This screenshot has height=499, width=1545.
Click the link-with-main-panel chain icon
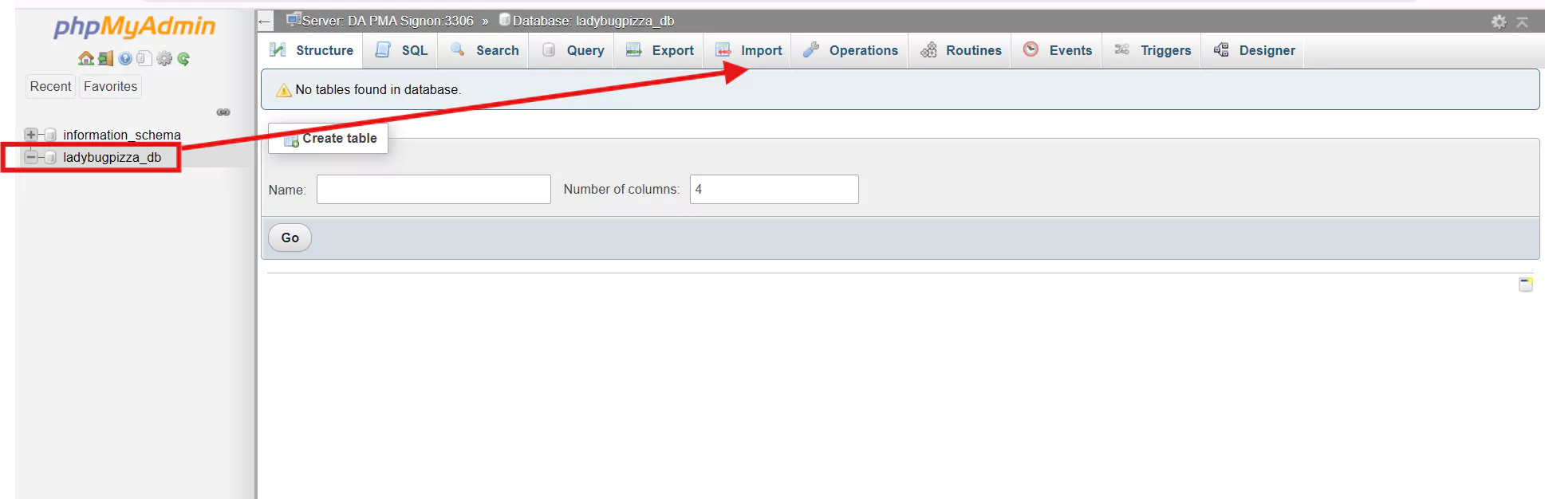click(x=223, y=112)
